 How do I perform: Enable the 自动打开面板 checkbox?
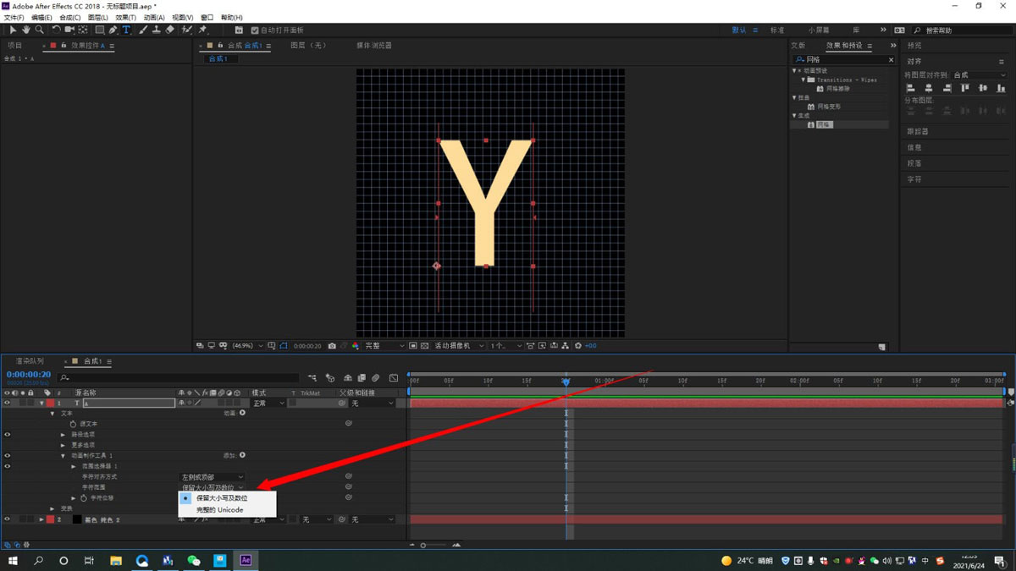click(x=255, y=30)
